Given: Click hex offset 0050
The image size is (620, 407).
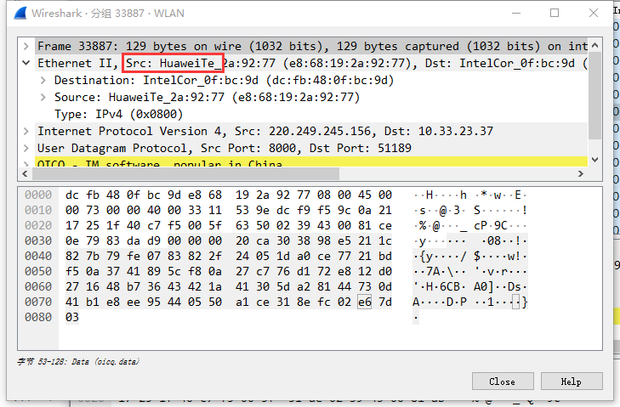Looking at the screenshot, I should (38, 271).
